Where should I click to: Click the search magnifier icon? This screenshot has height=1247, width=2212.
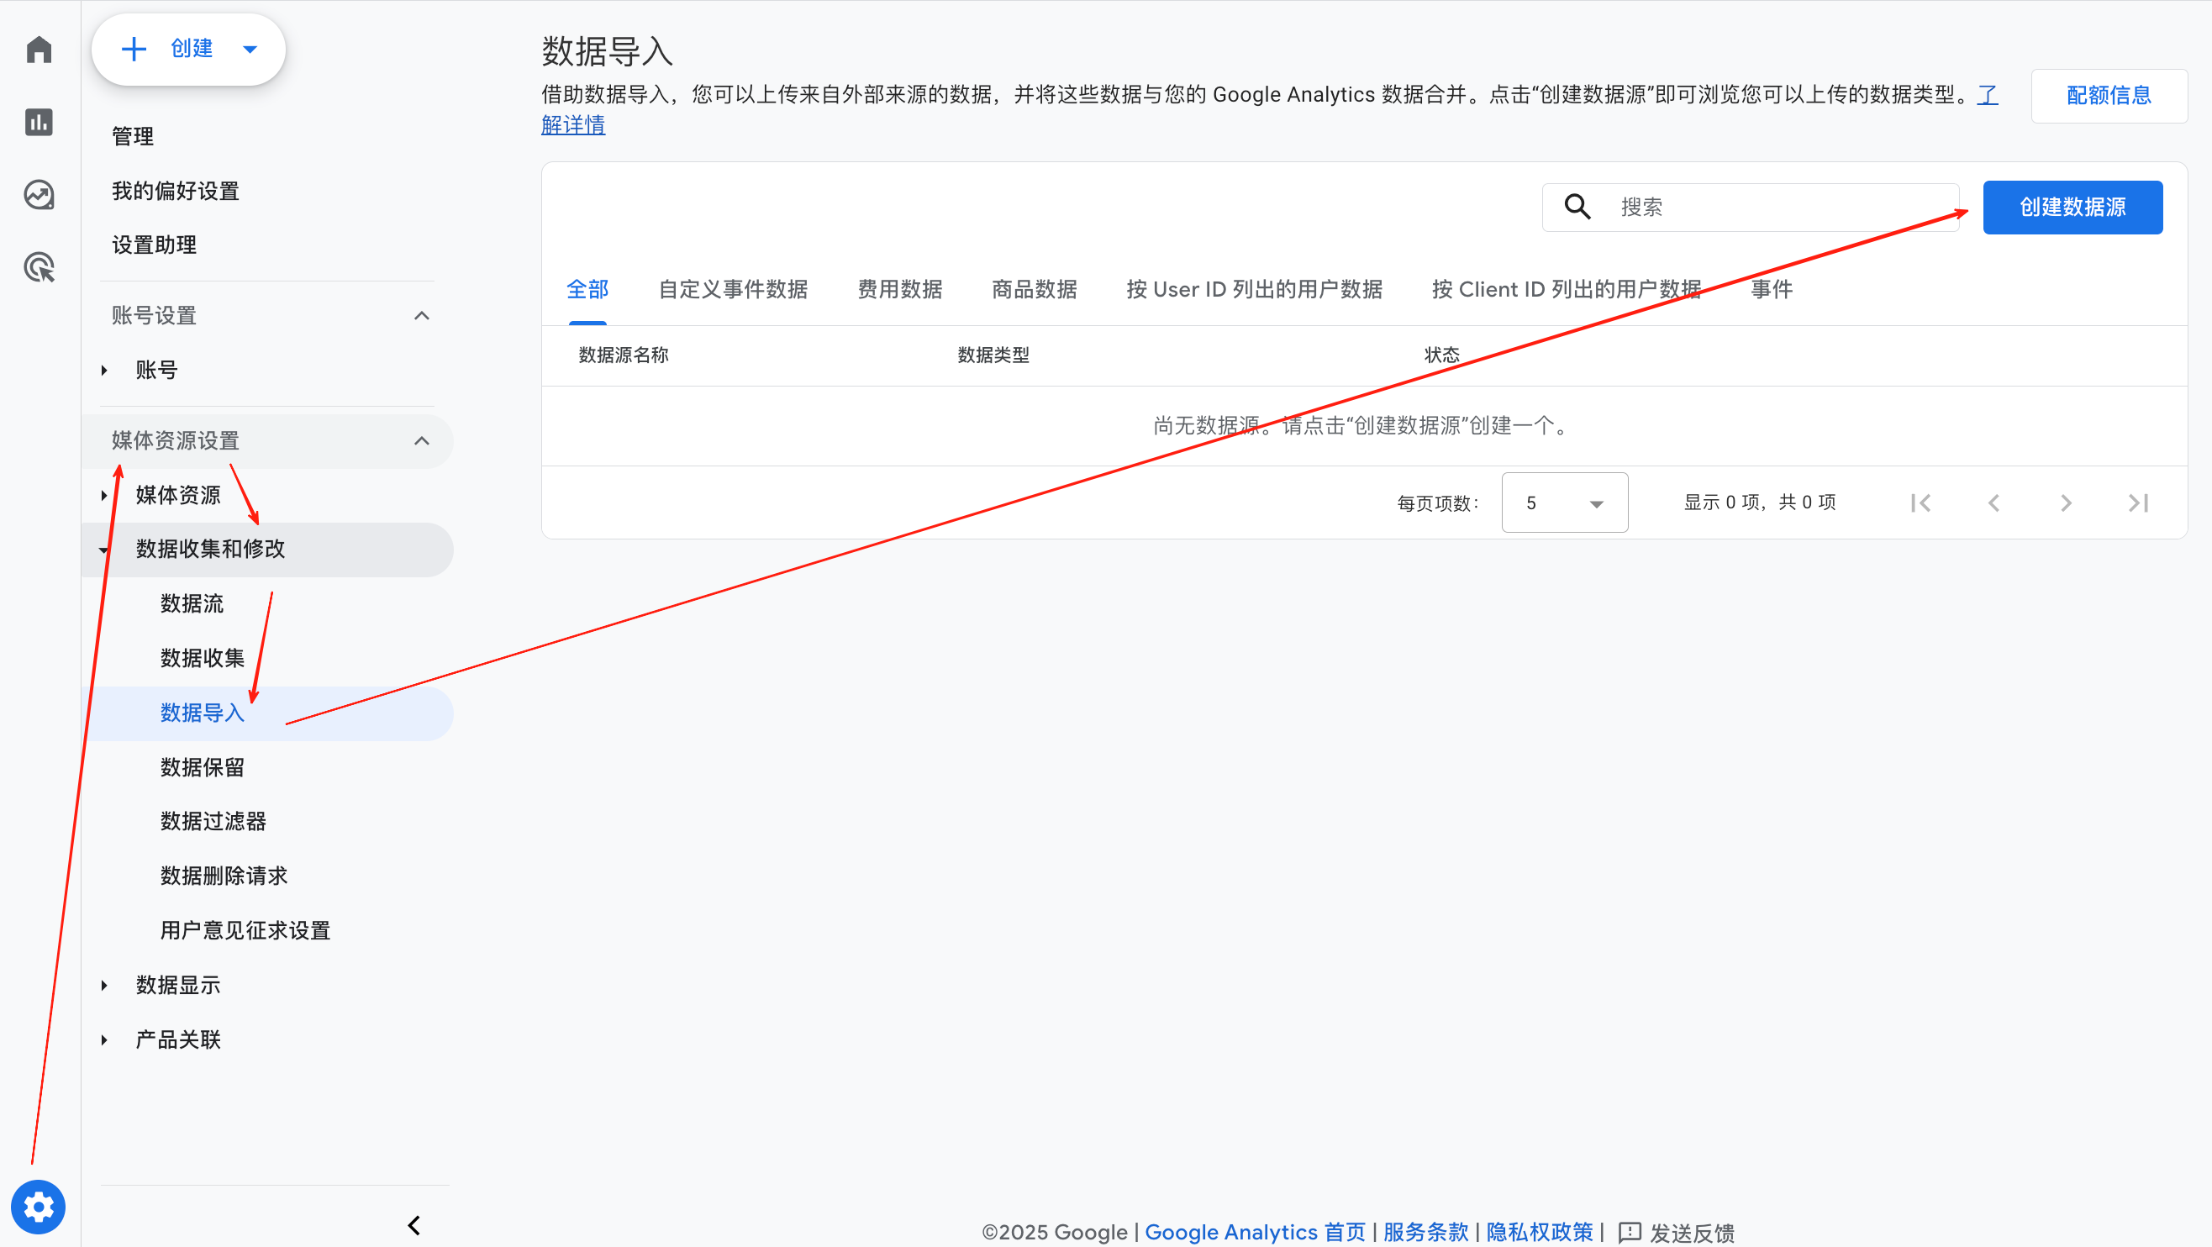pyautogui.click(x=1577, y=207)
